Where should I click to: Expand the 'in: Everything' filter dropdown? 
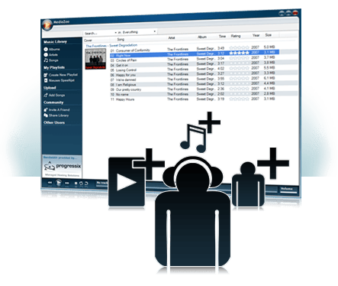(155, 31)
